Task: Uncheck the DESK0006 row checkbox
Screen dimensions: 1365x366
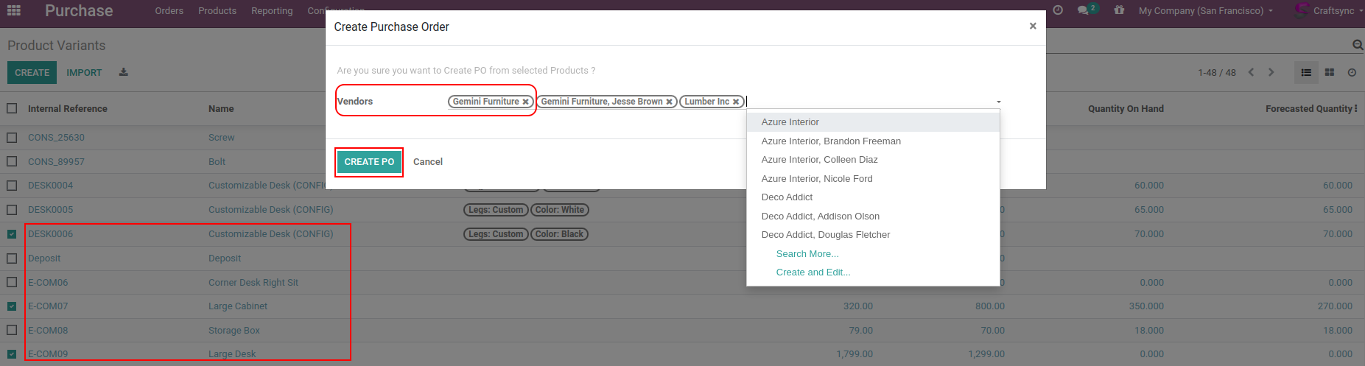Action: (12, 234)
